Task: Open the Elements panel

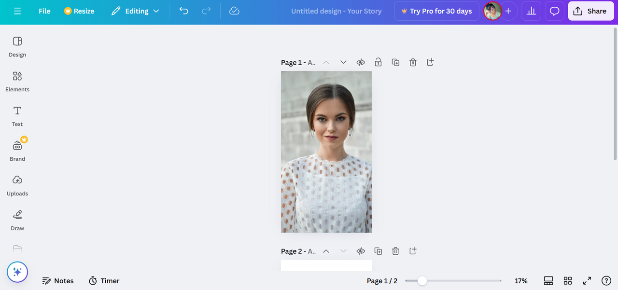Action: click(x=17, y=81)
